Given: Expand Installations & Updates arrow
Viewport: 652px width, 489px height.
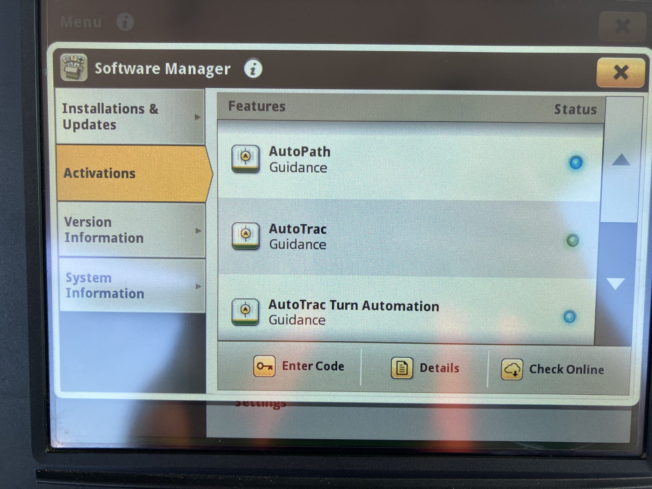Looking at the screenshot, I should pyautogui.click(x=197, y=117).
